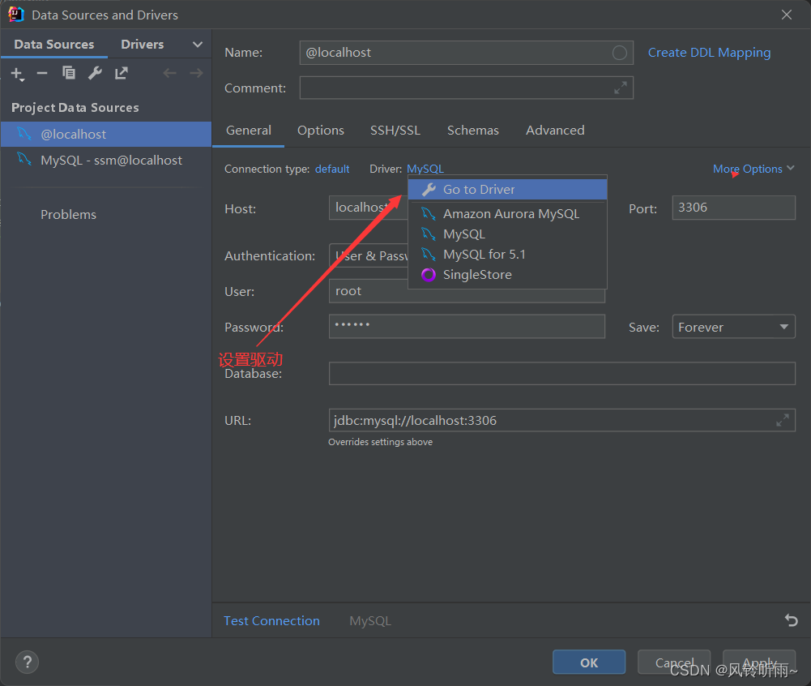The image size is (811, 686).
Task: Remove the selected data source with minus icon
Action: click(x=42, y=74)
